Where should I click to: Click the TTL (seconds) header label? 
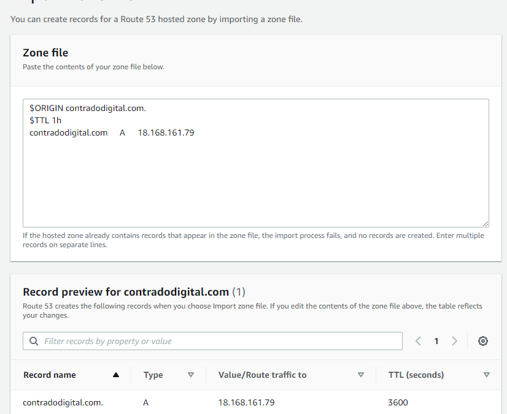click(x=416, y=375)
